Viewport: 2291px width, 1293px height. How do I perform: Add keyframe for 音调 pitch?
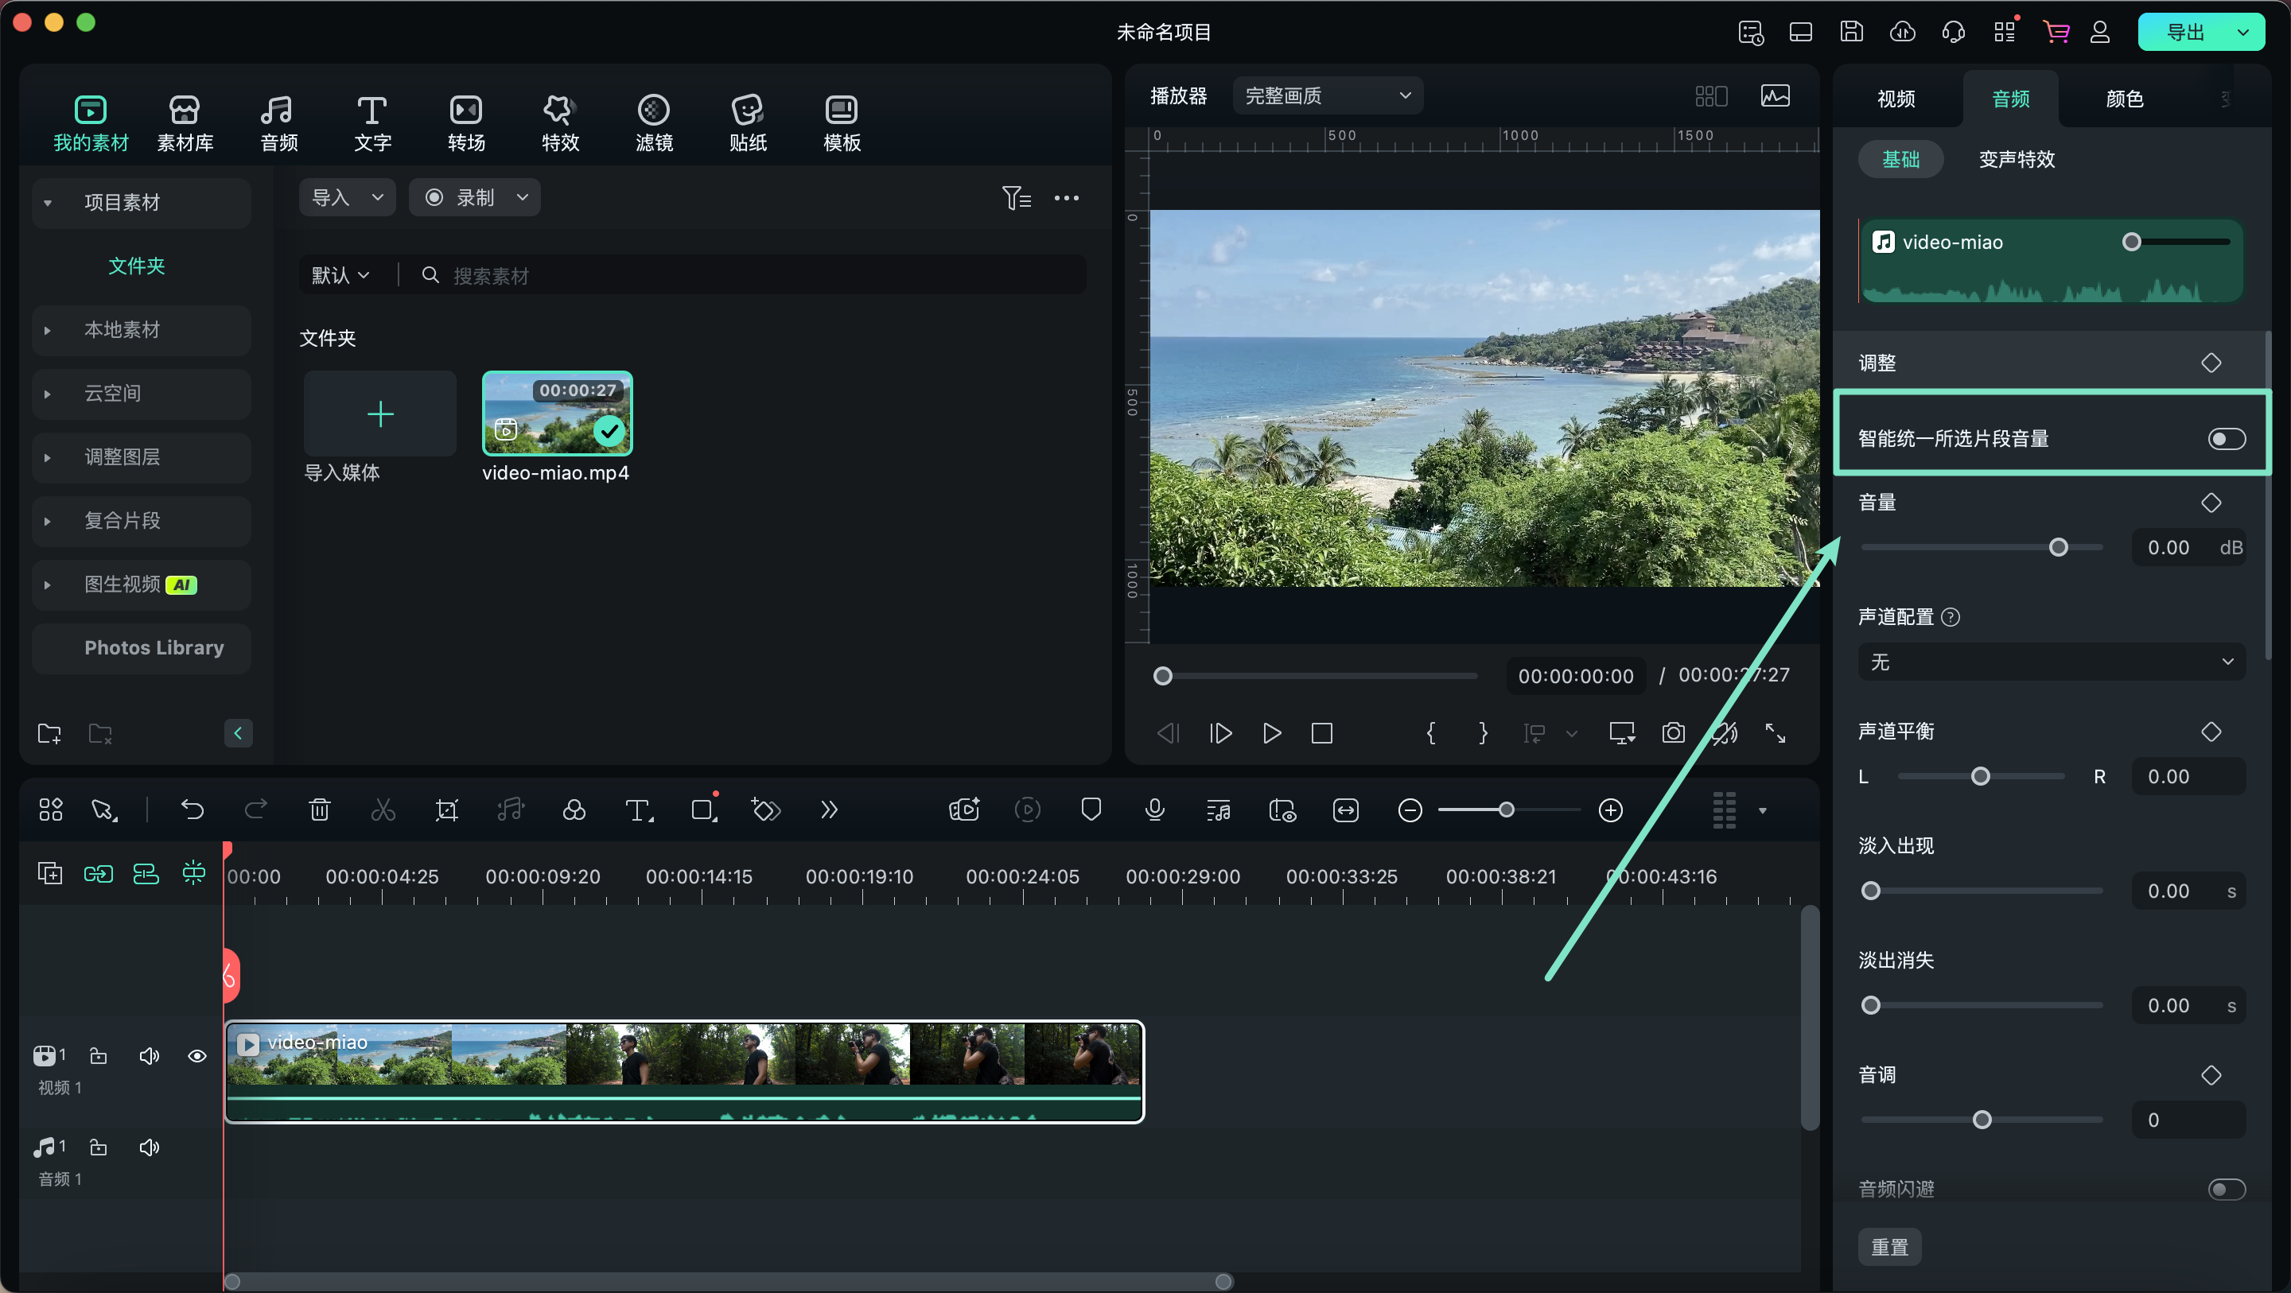tap(2211, 1074)
